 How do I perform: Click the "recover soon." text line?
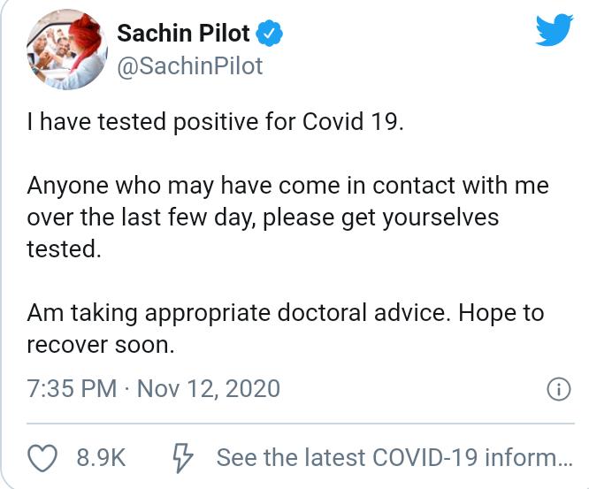101,344
